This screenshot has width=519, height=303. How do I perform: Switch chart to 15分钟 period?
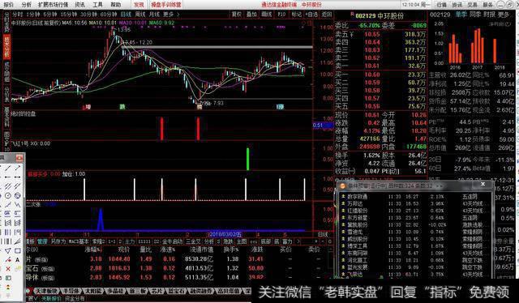tap(69, 15)
